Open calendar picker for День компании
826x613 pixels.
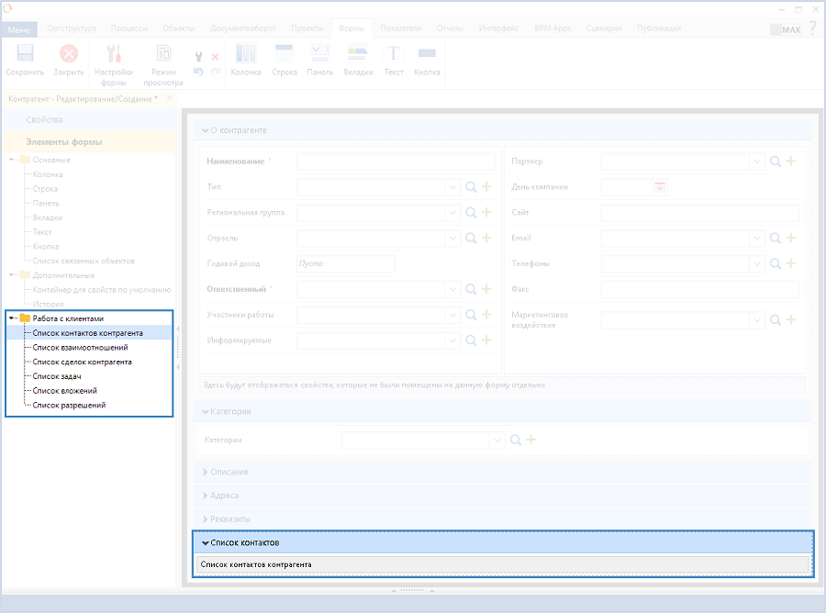[x=659, y=187]
